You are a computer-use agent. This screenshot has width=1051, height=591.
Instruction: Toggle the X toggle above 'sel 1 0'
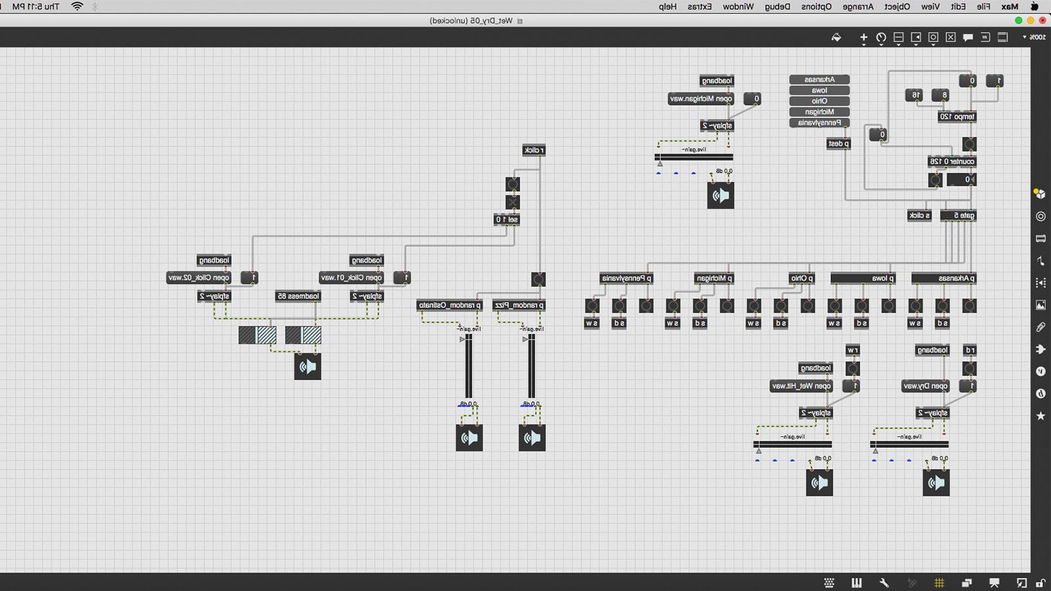(512, 202)
